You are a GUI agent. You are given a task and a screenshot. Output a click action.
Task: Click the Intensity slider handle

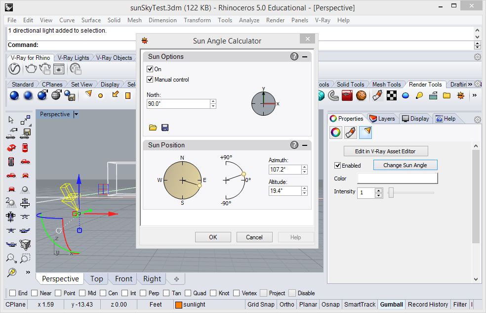[391, 193]
